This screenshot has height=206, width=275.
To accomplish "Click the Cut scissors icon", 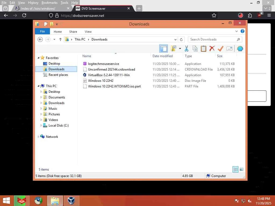I will click(186, 49).
